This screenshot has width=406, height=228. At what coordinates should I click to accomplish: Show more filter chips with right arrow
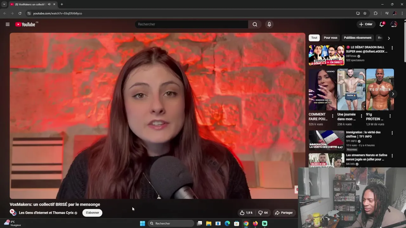click(389, 38)
